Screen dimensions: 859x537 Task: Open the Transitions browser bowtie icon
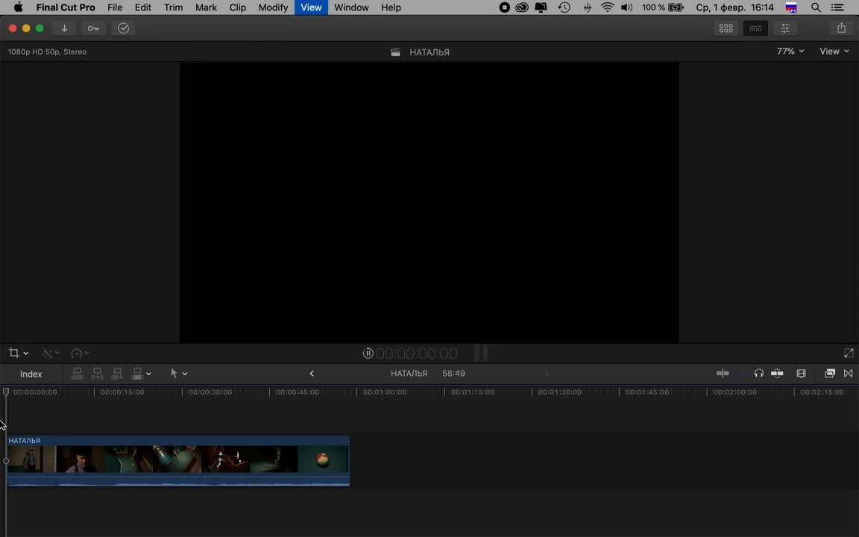(x=848, y=374)
